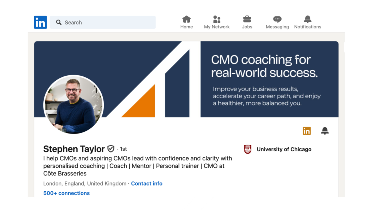The image size is (373, 211).
Task: Click Stephen Taylor's circular profile photo
Action: pos(74,104)
